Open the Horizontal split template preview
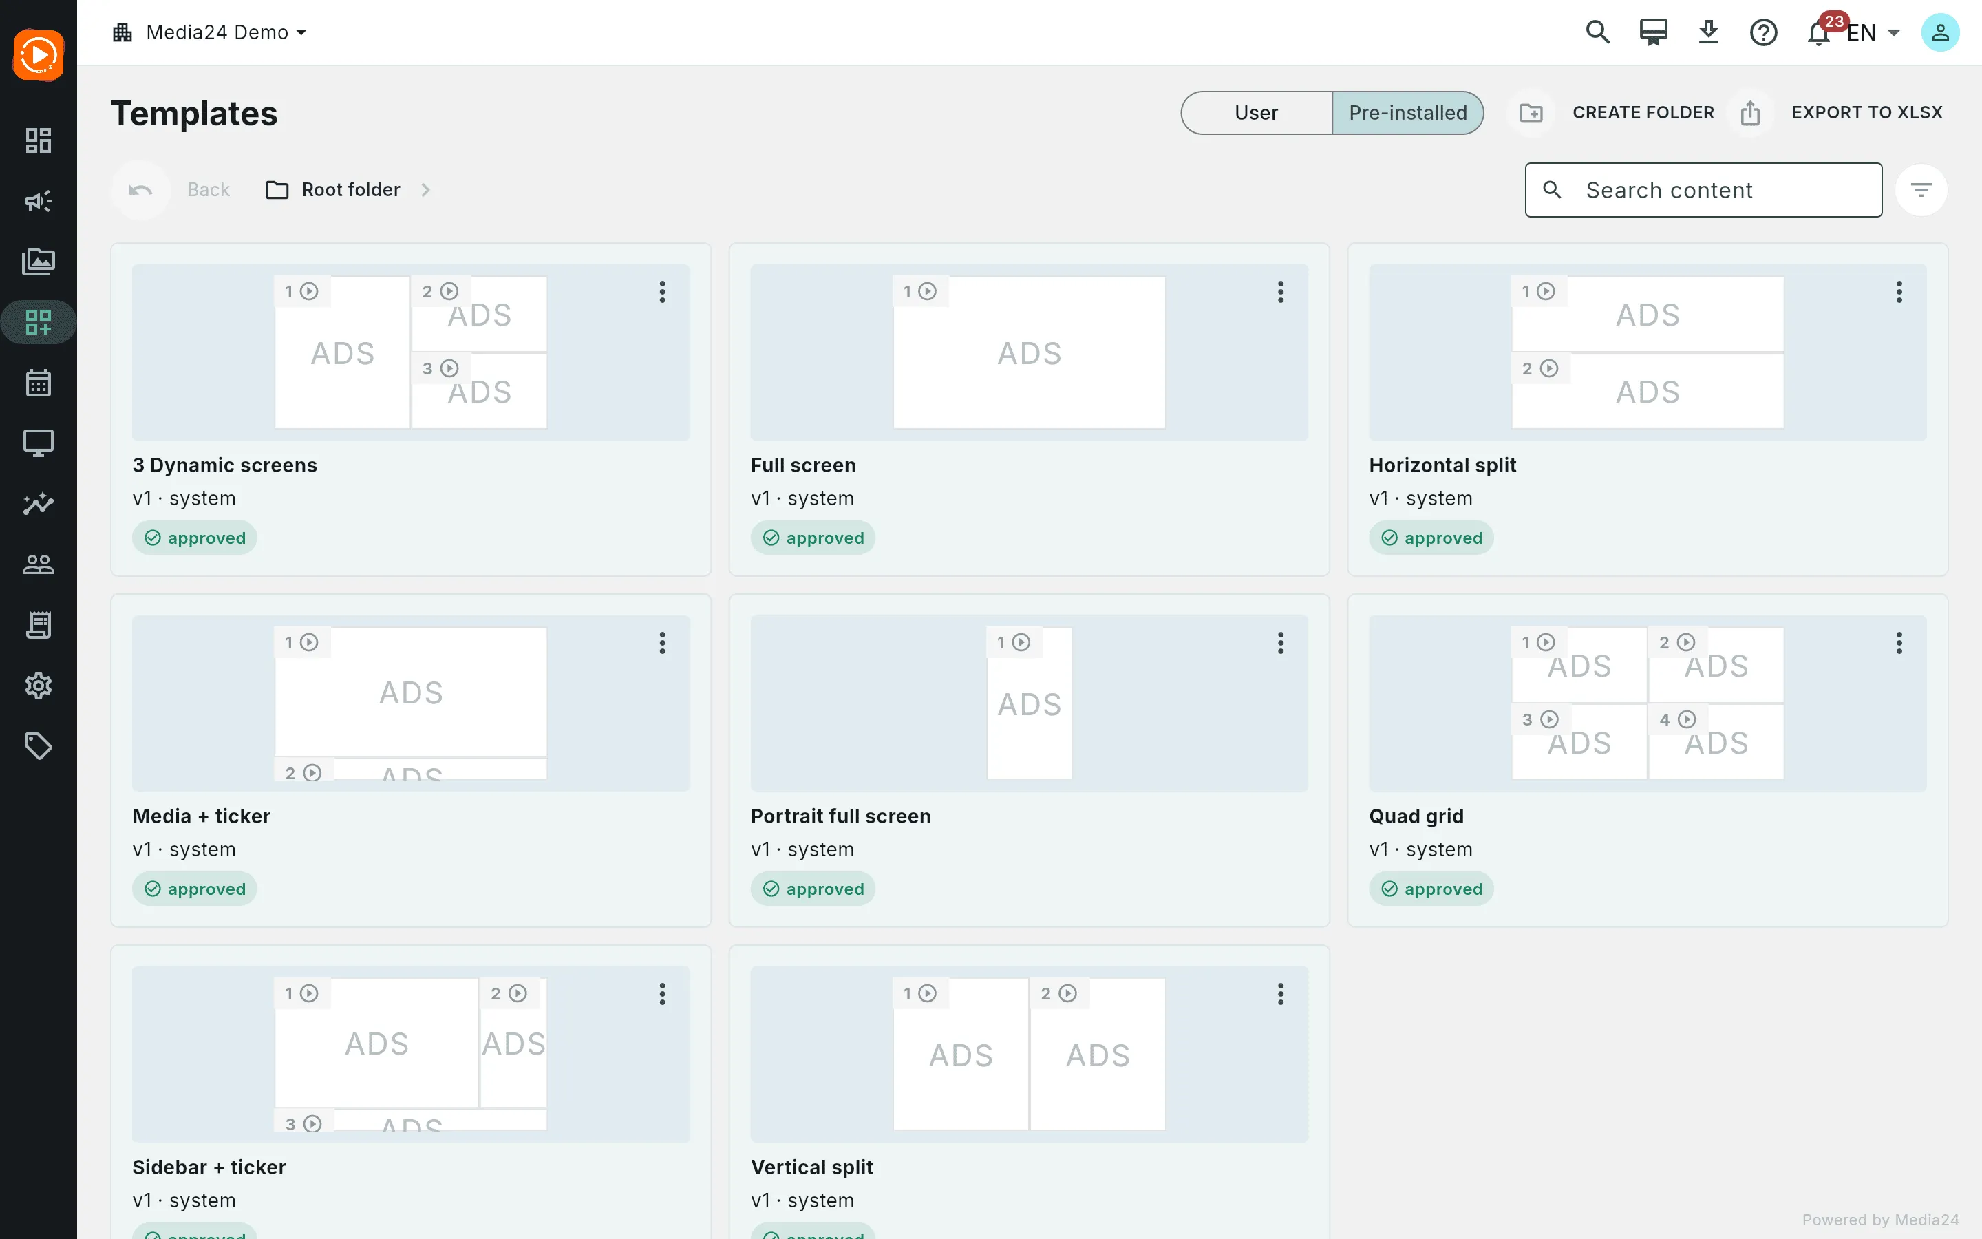 click(x=1648, y=352)
